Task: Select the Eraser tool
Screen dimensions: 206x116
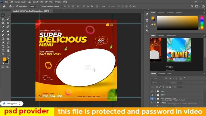Action: tap(8, 35)
